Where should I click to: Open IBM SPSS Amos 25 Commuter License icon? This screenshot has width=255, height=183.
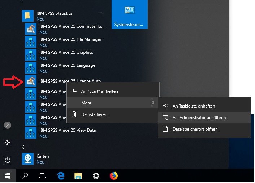tap(31, 29)
